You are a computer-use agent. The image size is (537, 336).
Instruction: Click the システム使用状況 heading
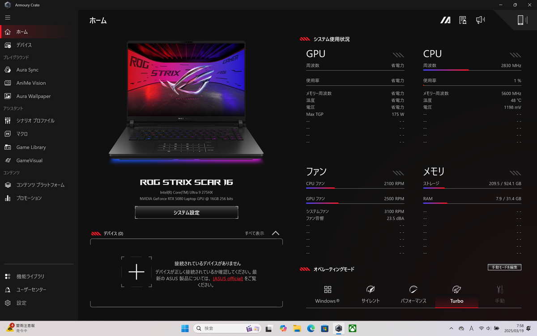pyautogui.click(x=332, y=39)
